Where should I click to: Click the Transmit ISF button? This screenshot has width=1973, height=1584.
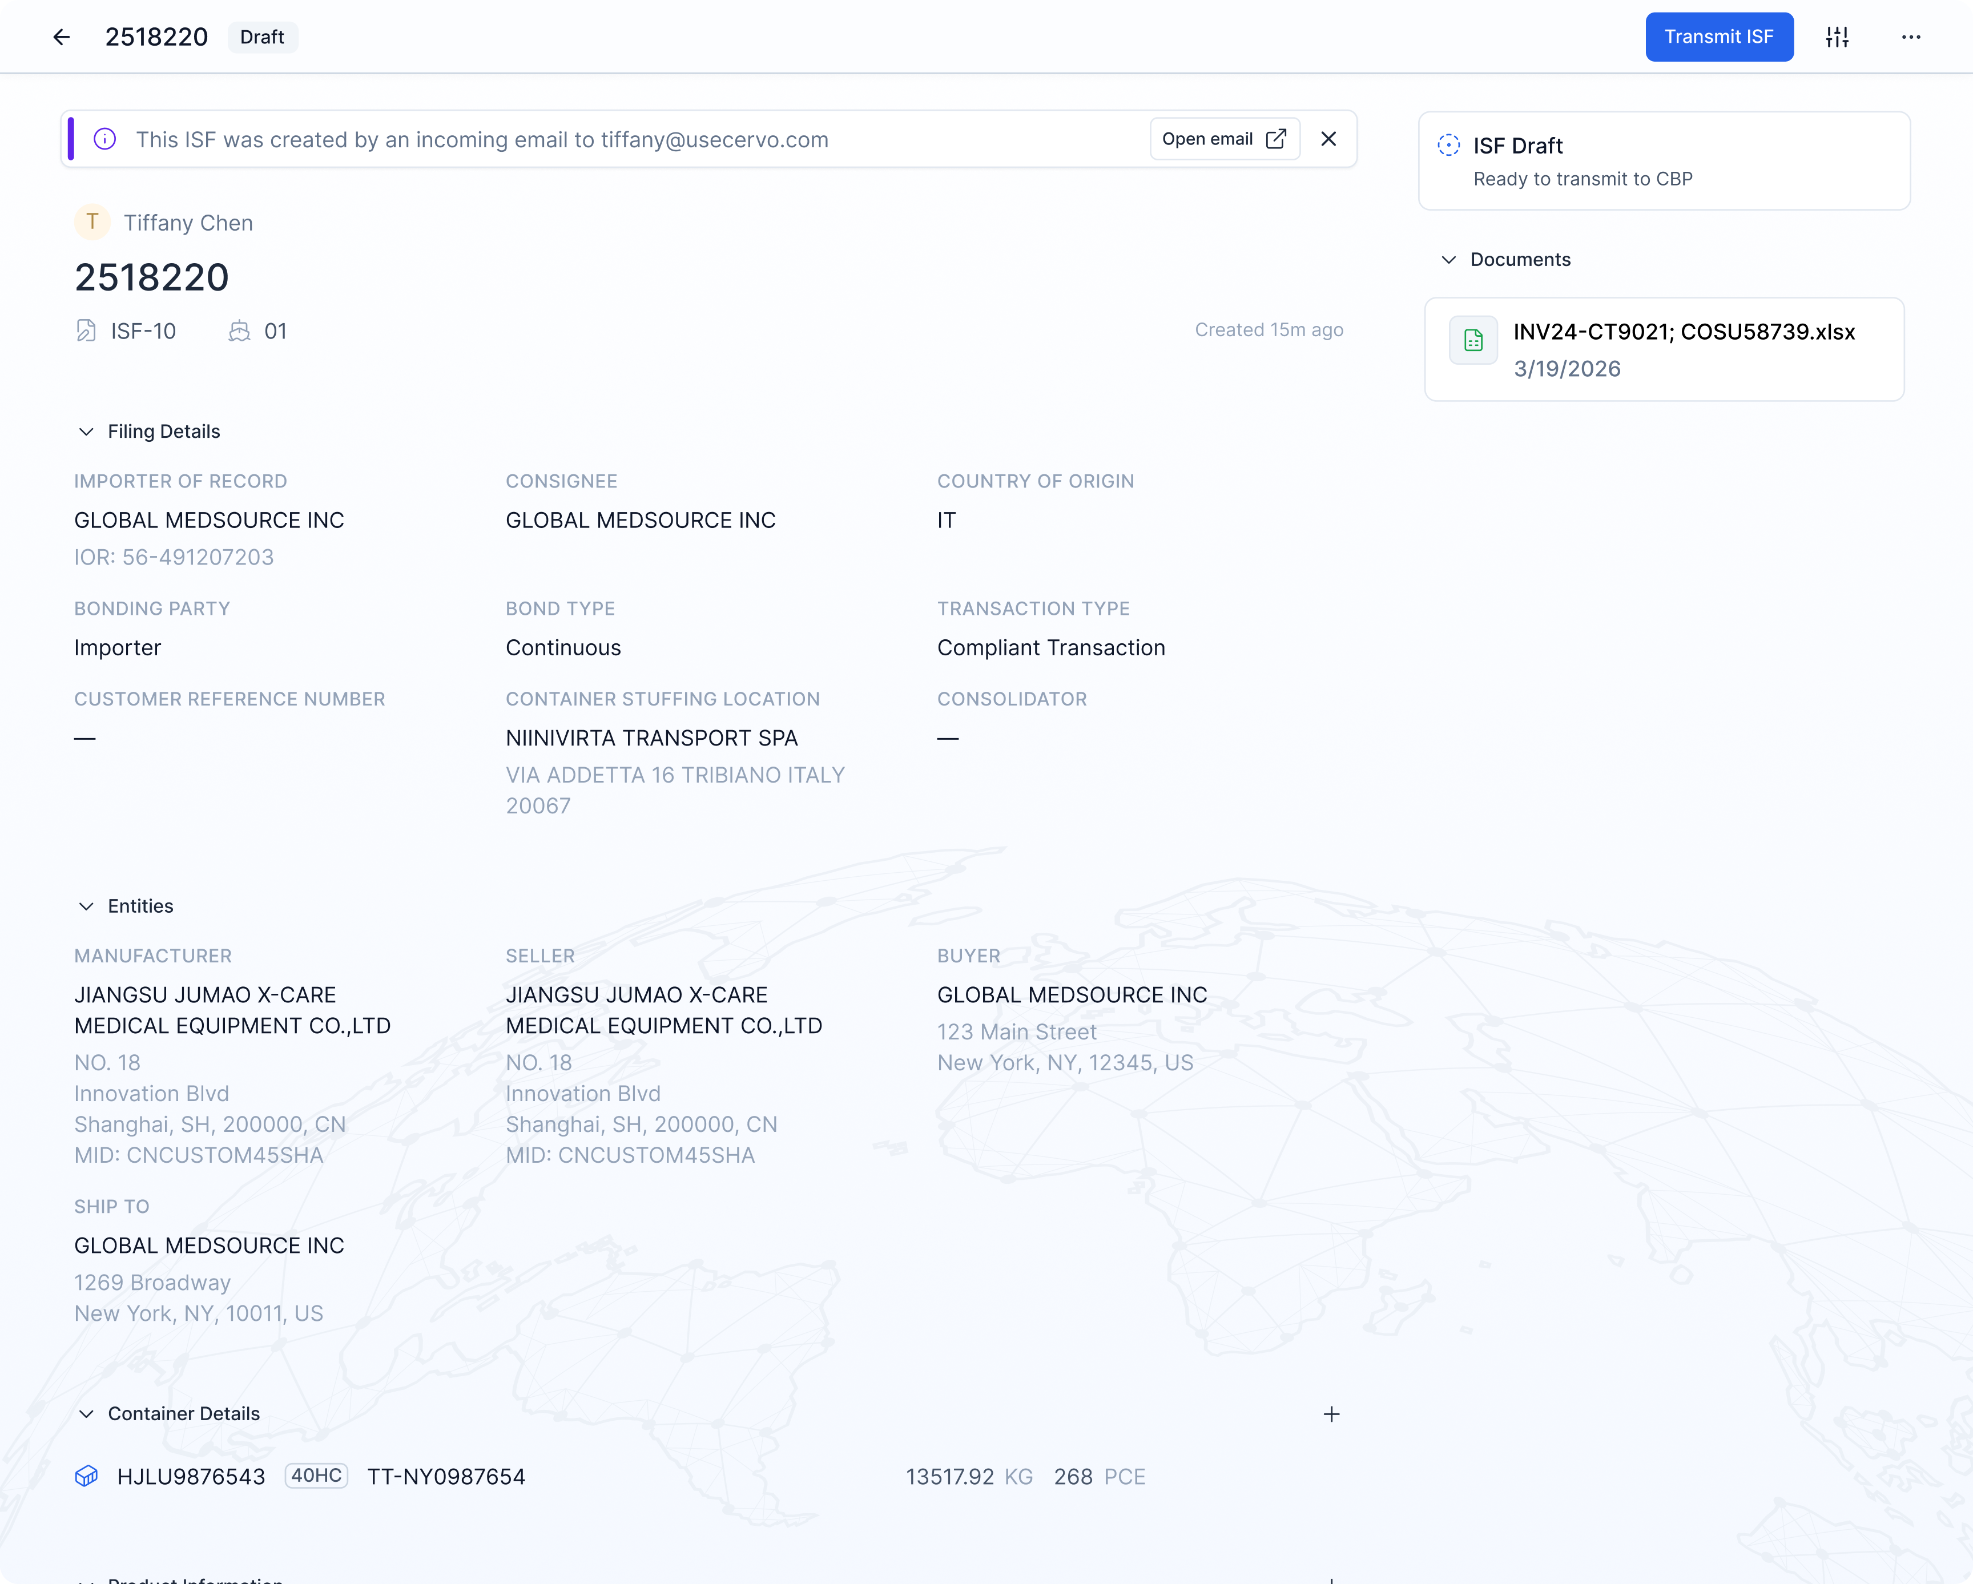1720,37
